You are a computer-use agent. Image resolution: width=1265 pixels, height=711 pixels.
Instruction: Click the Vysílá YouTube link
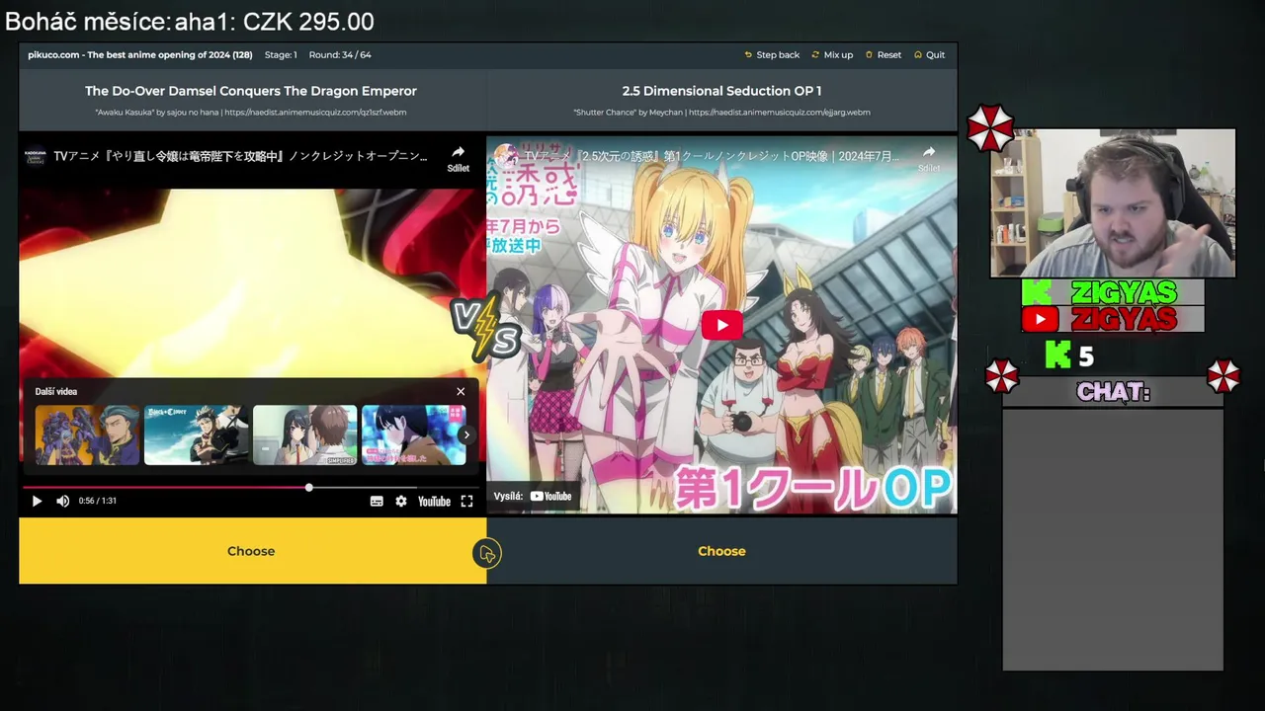point(533,497)
